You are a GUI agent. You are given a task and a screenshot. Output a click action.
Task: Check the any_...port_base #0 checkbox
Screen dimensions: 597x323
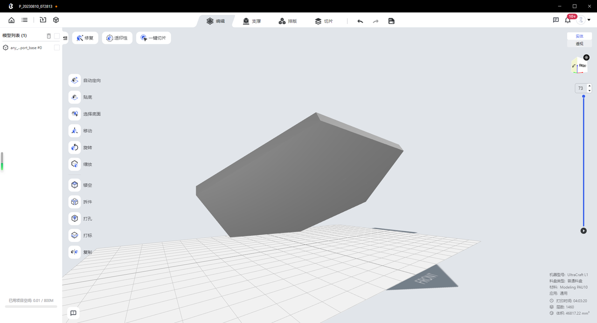pyautogui.click(x=57, y=48)
